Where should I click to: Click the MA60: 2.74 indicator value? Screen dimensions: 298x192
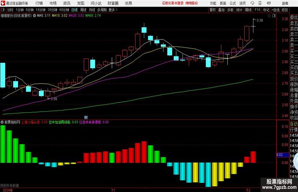coord(93,16)
